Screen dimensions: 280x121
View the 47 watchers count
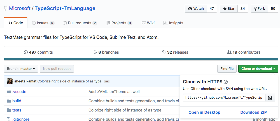pos(212,9)
